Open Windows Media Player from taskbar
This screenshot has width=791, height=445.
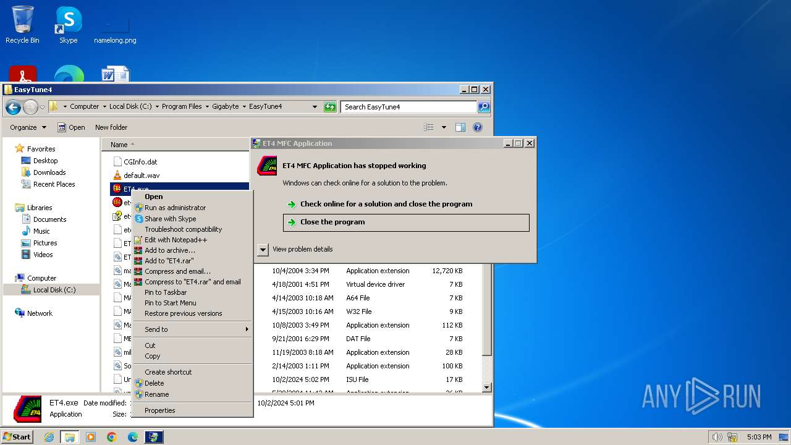pos(91,437)
